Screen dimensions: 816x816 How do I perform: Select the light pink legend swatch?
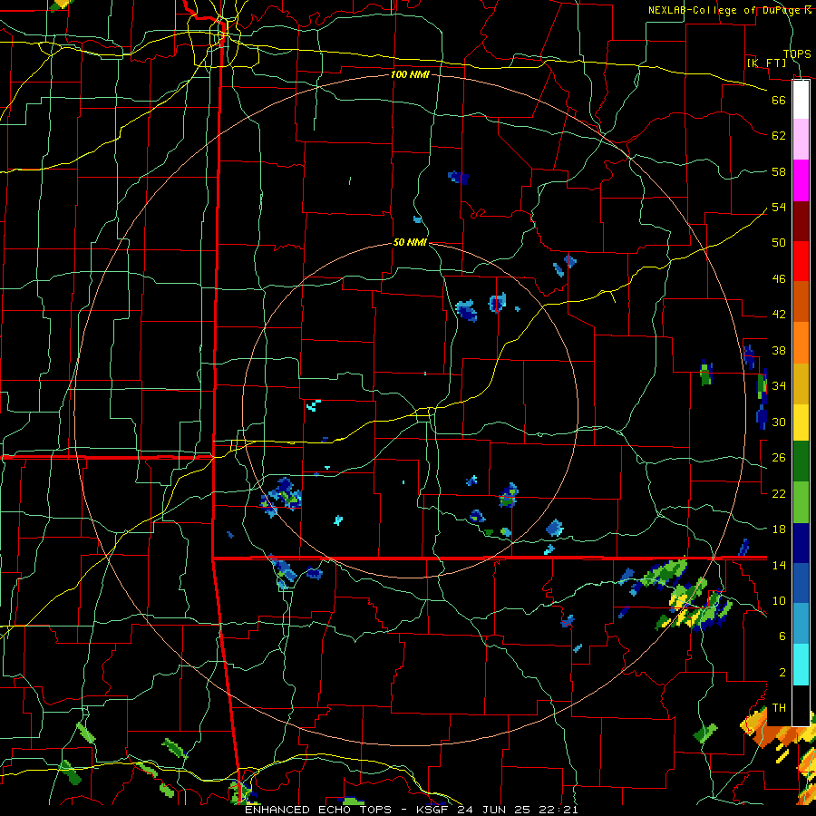(801, 140)
